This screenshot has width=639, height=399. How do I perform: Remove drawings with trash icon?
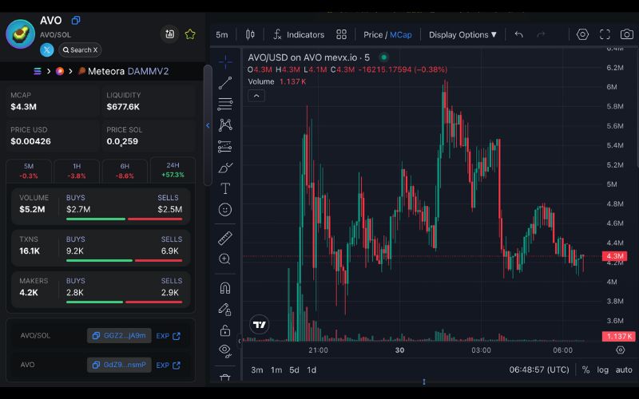225,377
